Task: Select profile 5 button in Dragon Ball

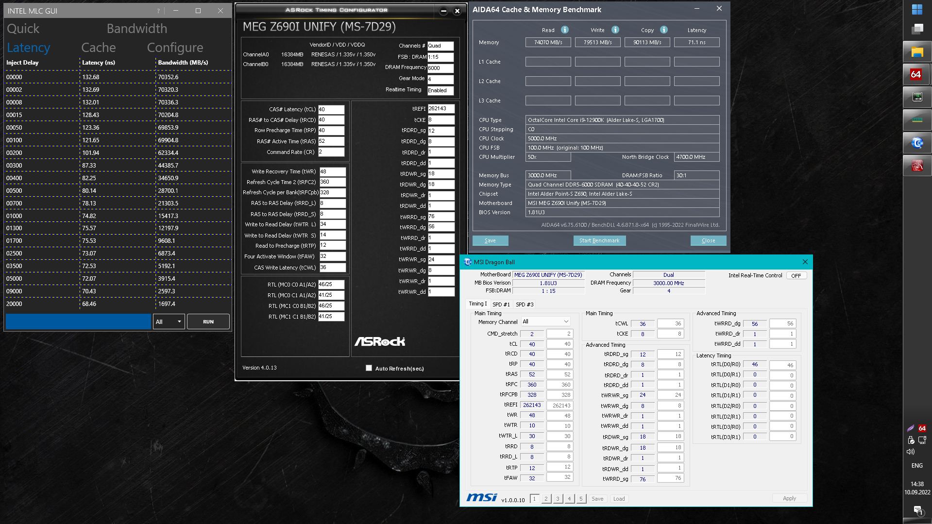Action: 581,499
